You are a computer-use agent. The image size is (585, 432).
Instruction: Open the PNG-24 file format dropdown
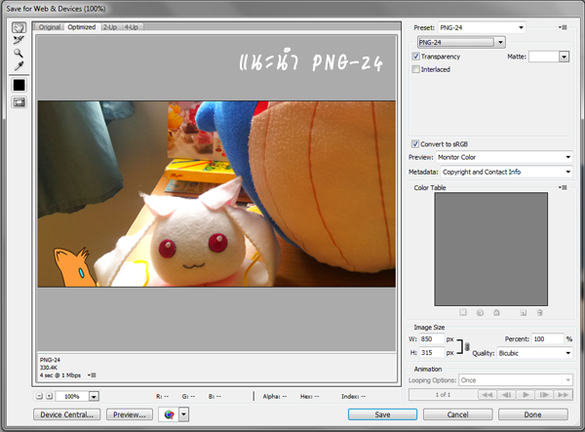[461, 42]
